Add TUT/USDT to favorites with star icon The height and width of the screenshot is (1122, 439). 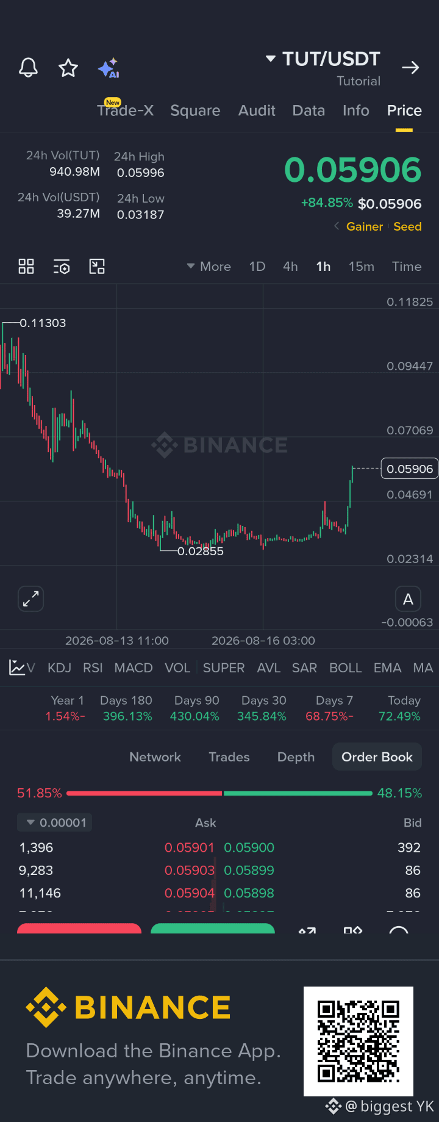point(68,68)
